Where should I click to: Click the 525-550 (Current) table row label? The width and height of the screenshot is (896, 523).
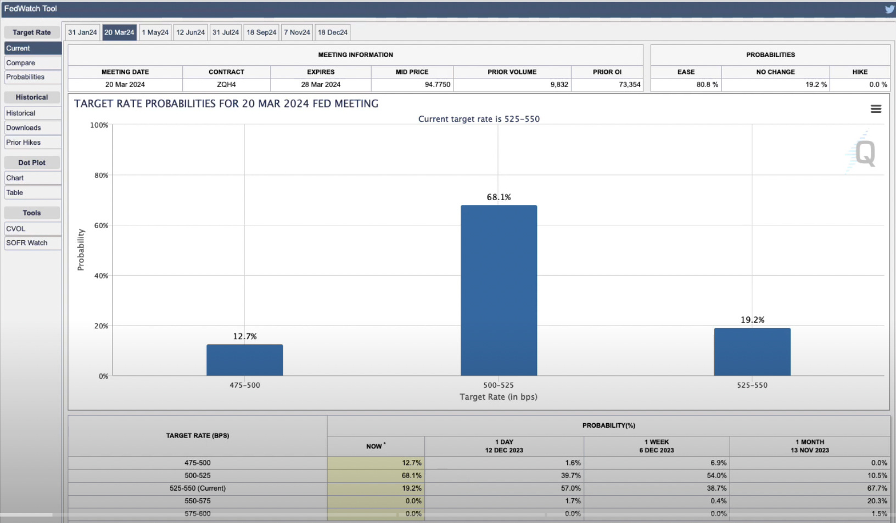click(198, 488)
